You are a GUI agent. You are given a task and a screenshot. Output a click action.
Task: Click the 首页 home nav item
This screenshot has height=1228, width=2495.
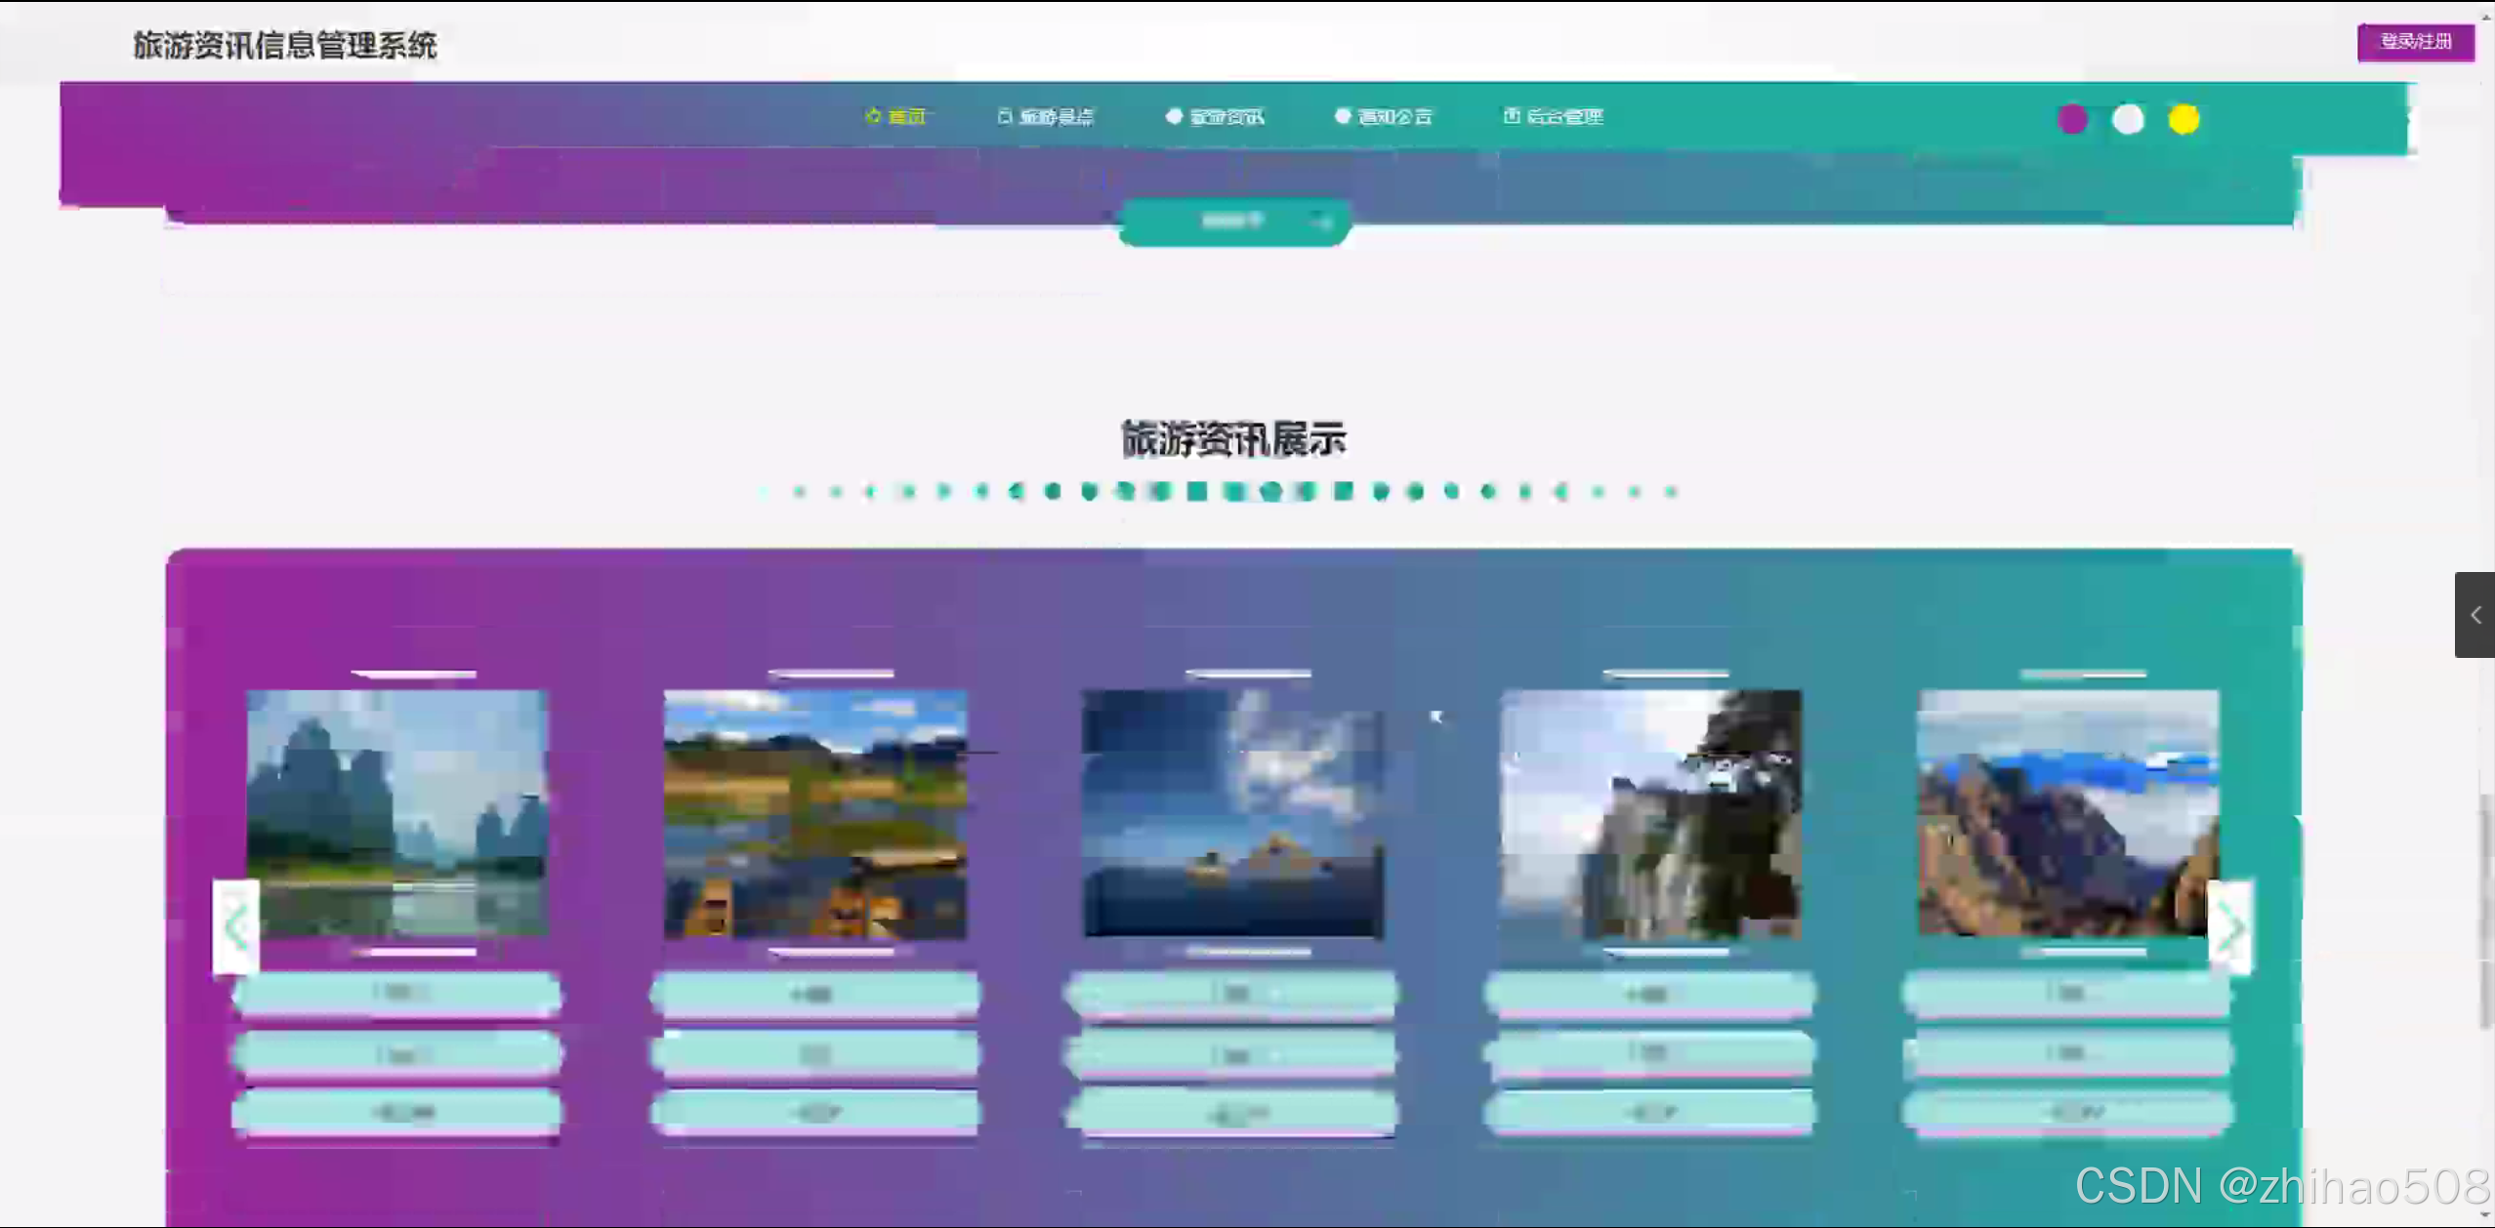pos(906,116)
